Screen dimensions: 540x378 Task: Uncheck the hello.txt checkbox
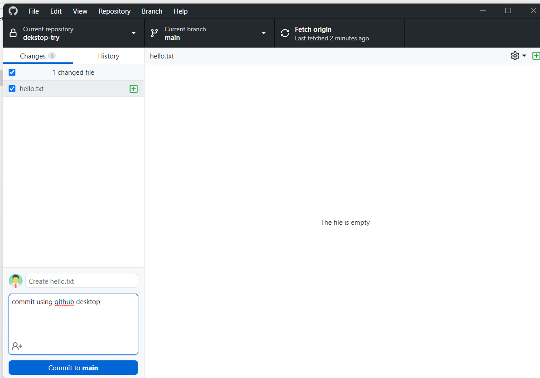[11, 88]
